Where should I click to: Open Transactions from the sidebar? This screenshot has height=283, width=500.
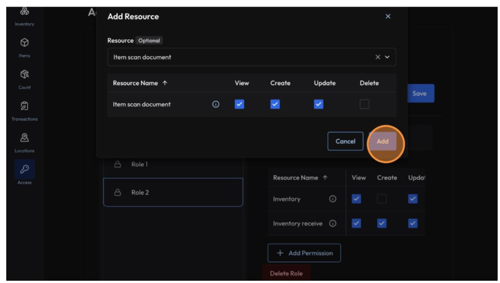click(x=24, y=111)
